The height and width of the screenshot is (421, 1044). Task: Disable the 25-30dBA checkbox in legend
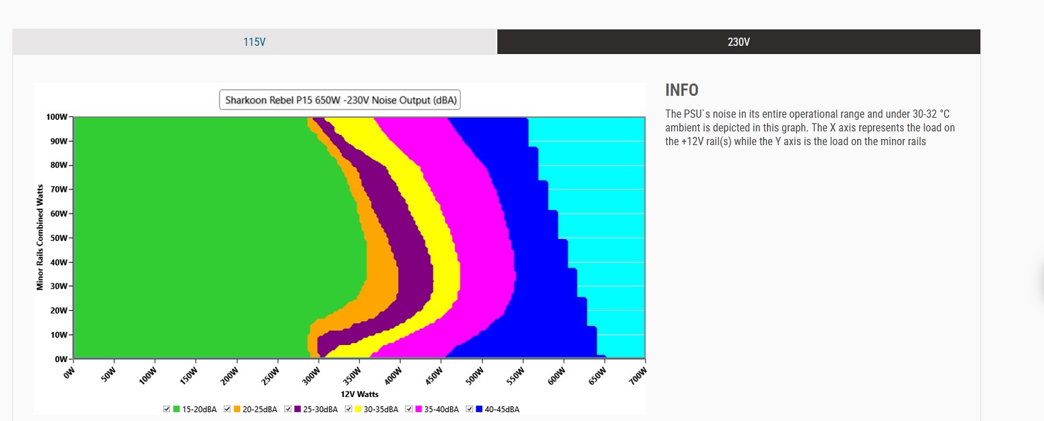pyautogui.click(x=288, y=409)
